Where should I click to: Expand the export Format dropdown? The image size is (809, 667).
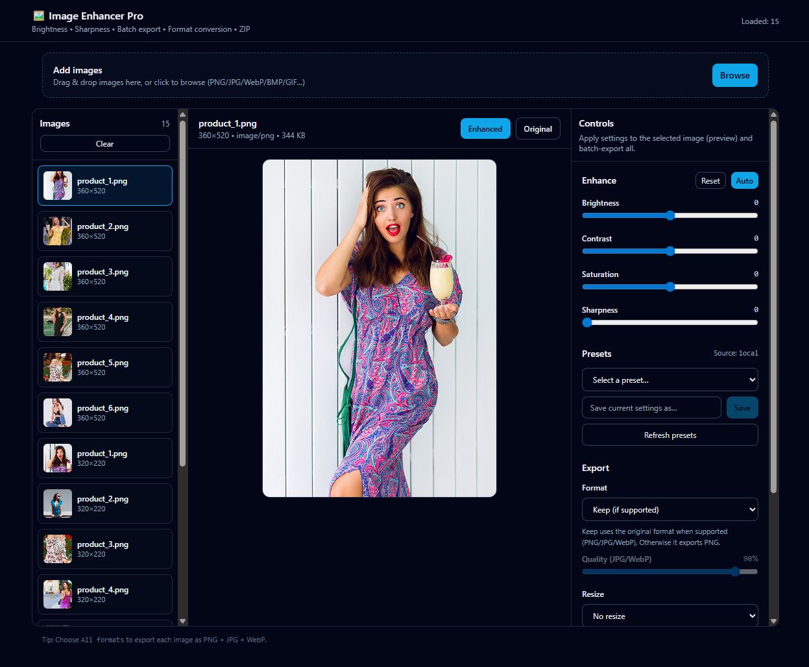coord(670,509)
